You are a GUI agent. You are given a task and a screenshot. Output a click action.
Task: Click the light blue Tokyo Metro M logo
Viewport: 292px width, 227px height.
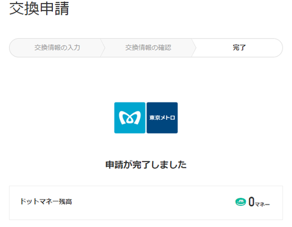coord(130,117)
